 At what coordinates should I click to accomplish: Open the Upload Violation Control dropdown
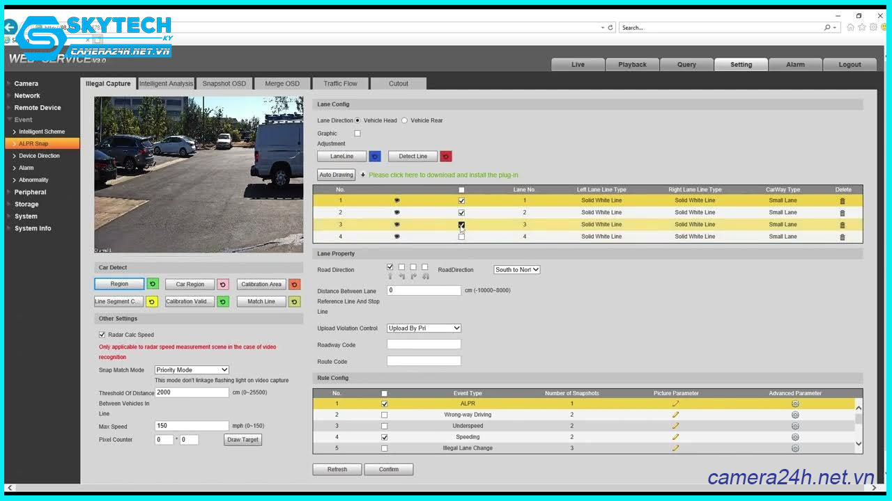tap(424, 328)
